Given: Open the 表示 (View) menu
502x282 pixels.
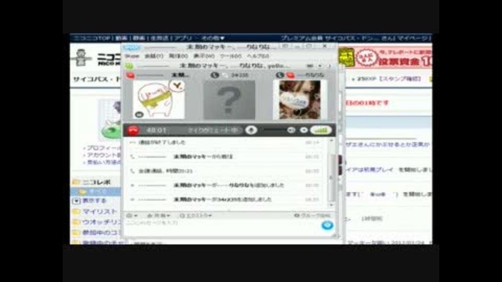Looking at the screenshot, I should 204,56.
